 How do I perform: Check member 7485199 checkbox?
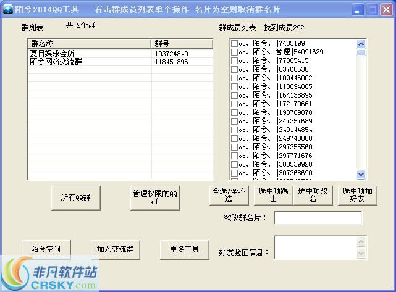click(234, 43)
